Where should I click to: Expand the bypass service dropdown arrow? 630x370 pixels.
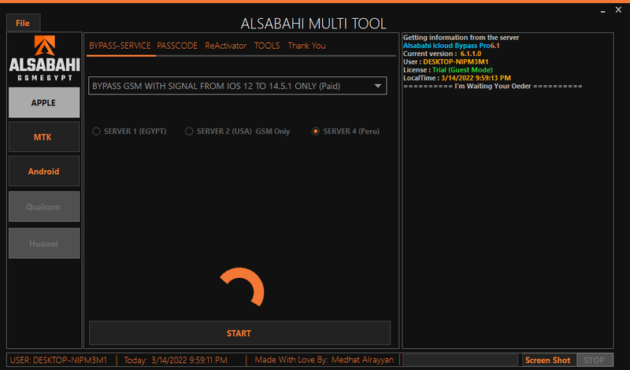pyautogui.click(x=378, y=86)
